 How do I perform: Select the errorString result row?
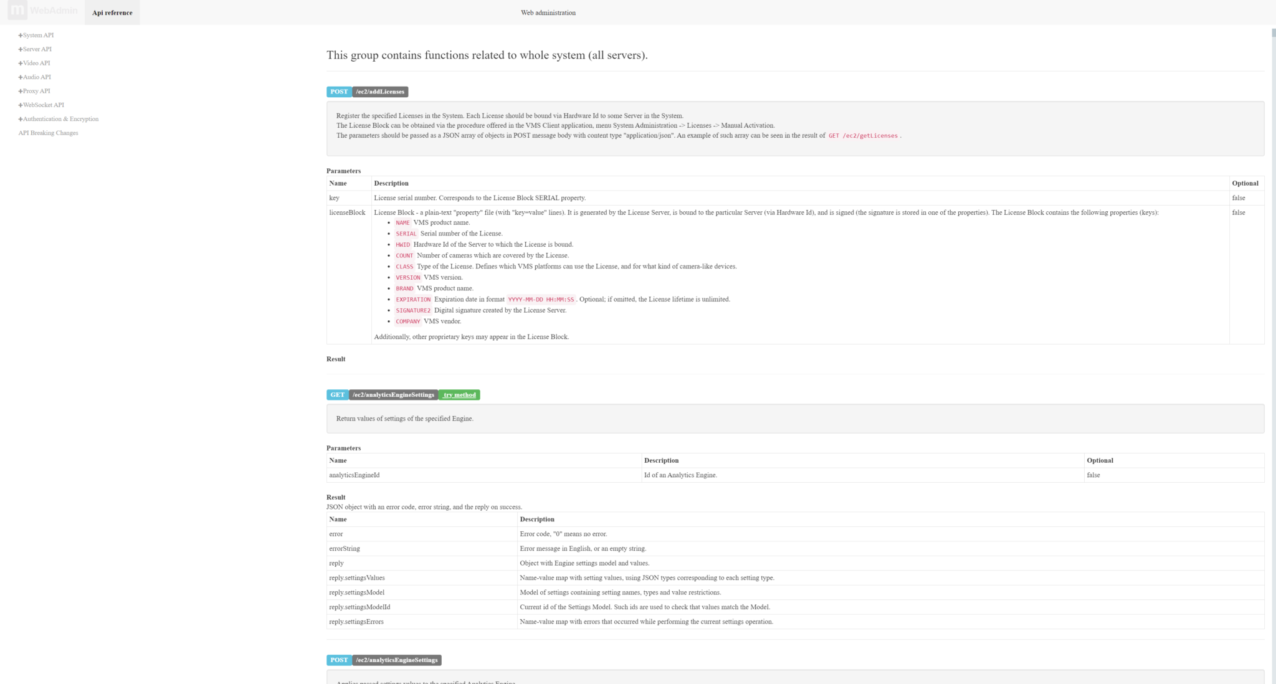[x=795, y=549]
